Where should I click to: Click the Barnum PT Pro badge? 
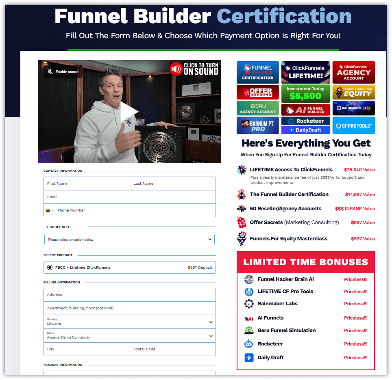click(257, 125)
